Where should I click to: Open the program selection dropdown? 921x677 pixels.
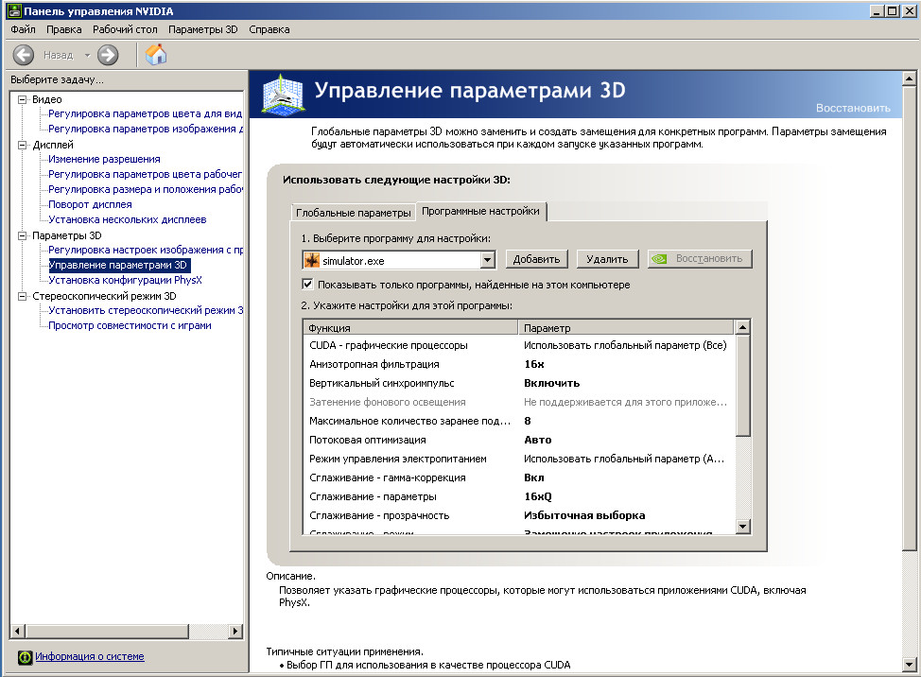(488, 259)
